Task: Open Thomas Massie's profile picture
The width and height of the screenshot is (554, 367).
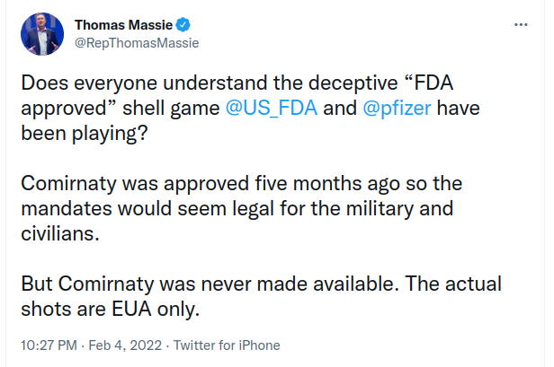Action: pyautogui.click(x=42, y=34)
